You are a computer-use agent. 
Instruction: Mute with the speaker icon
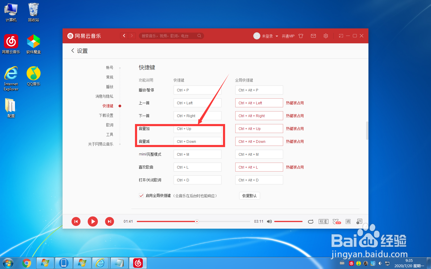click(269, 221)
